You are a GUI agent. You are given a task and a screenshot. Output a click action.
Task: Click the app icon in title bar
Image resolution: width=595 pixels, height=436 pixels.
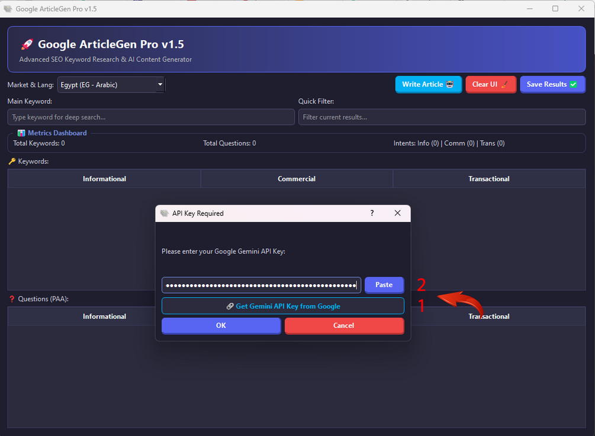[x=8, y=9]
